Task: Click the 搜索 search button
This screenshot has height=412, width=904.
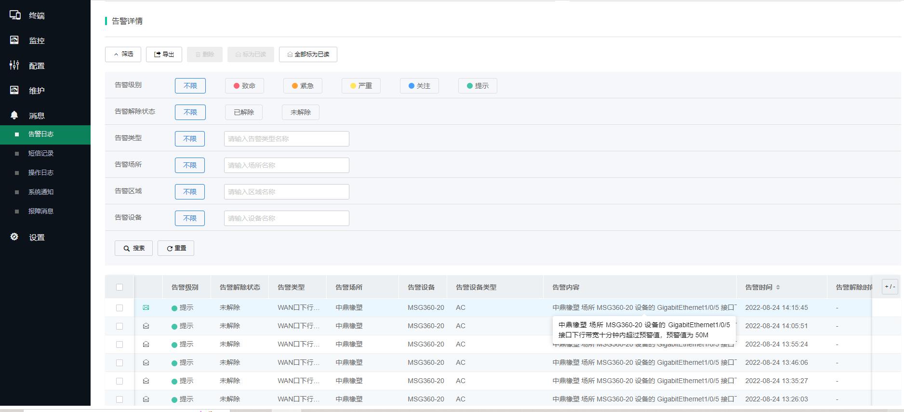Action: (133, 248)
